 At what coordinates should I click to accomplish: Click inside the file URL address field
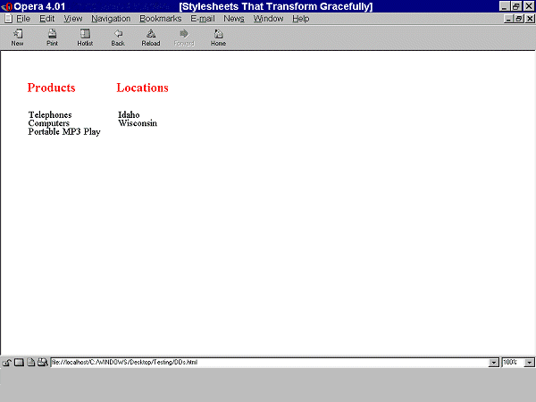coord(268,363)
